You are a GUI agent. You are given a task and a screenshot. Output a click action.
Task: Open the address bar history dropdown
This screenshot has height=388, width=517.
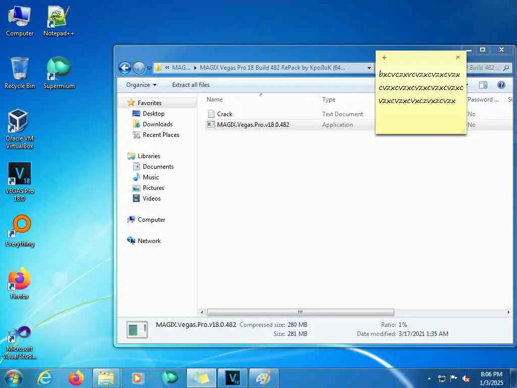tap(369, 68)
